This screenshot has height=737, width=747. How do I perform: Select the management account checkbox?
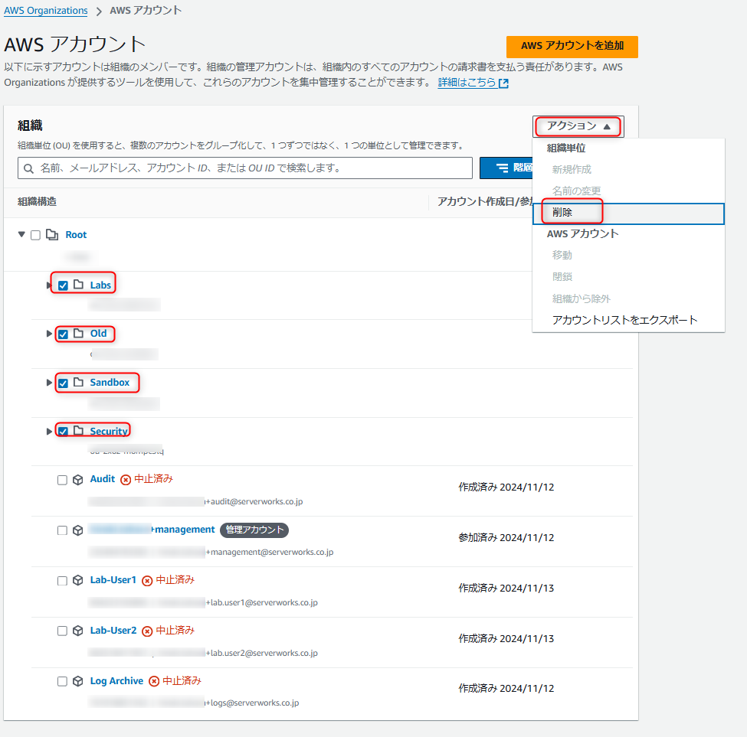click(62, 530)
